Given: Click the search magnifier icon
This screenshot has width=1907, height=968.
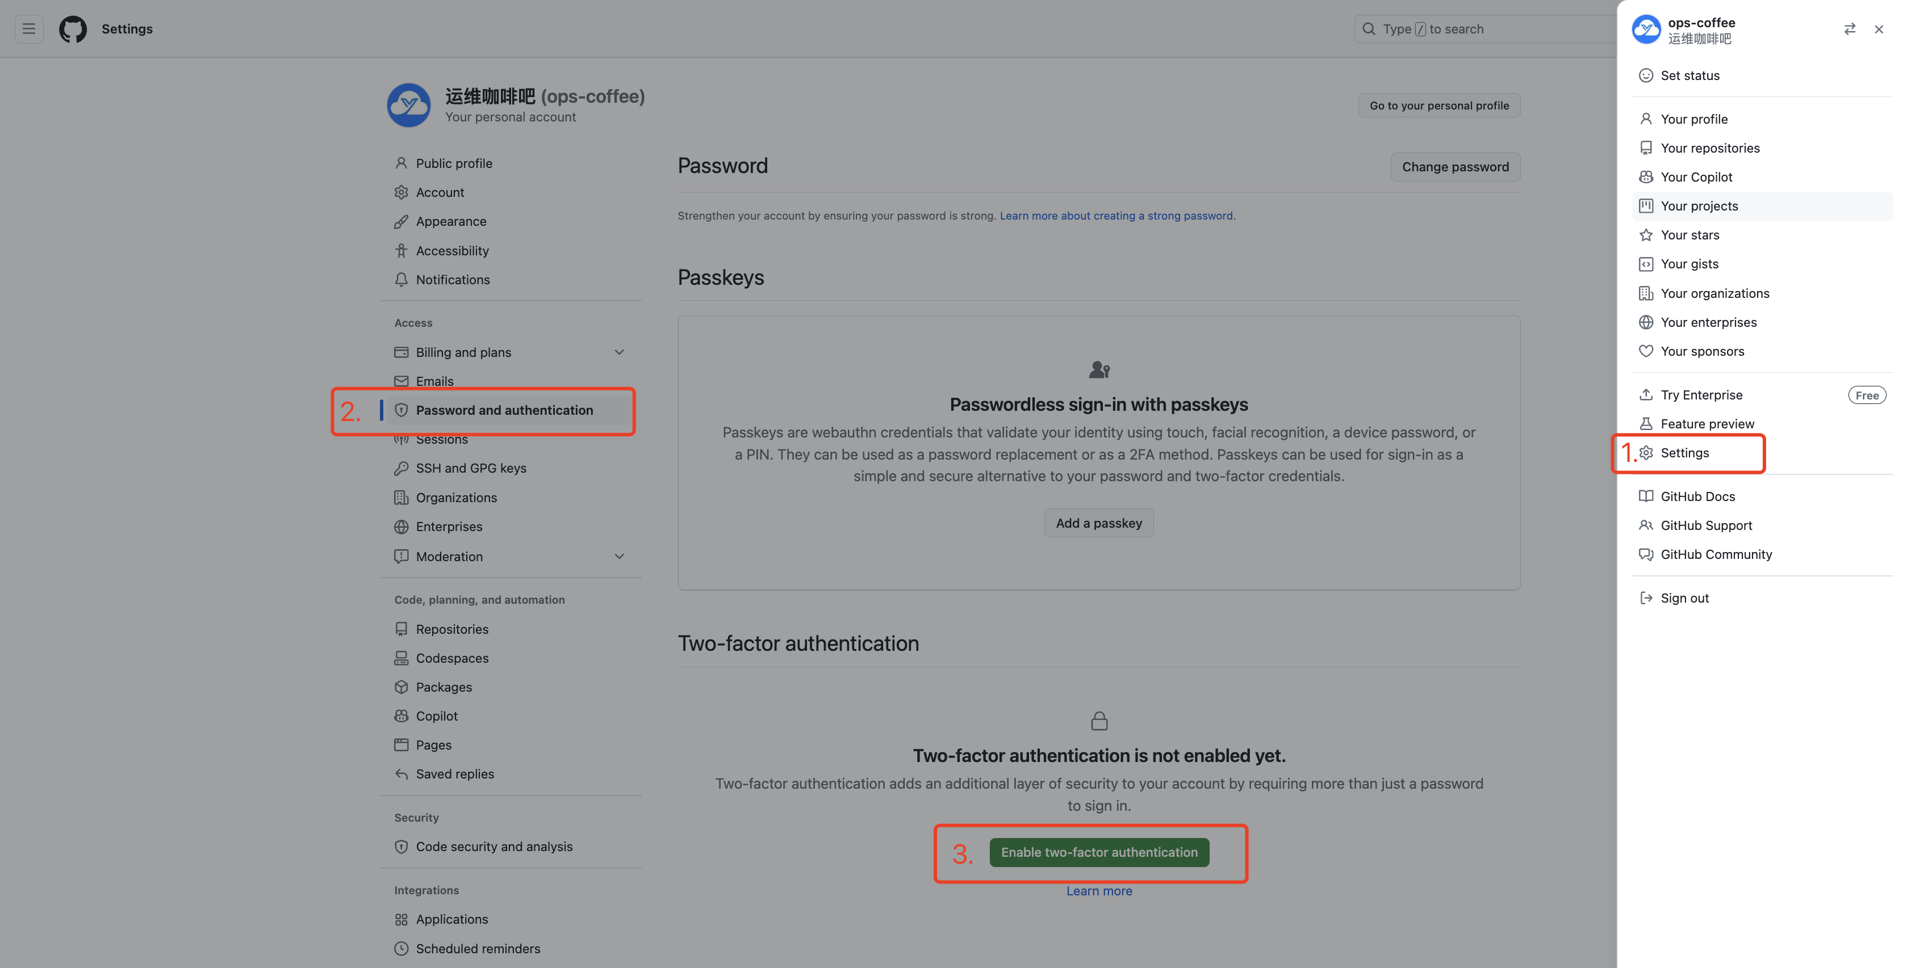Looking at the screenshot, I should pyautogui.click(x=1369, y=29).
